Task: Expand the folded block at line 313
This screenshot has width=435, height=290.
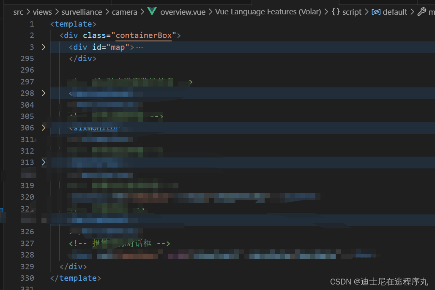Action: pyautogui.click(x=43, y=163)
